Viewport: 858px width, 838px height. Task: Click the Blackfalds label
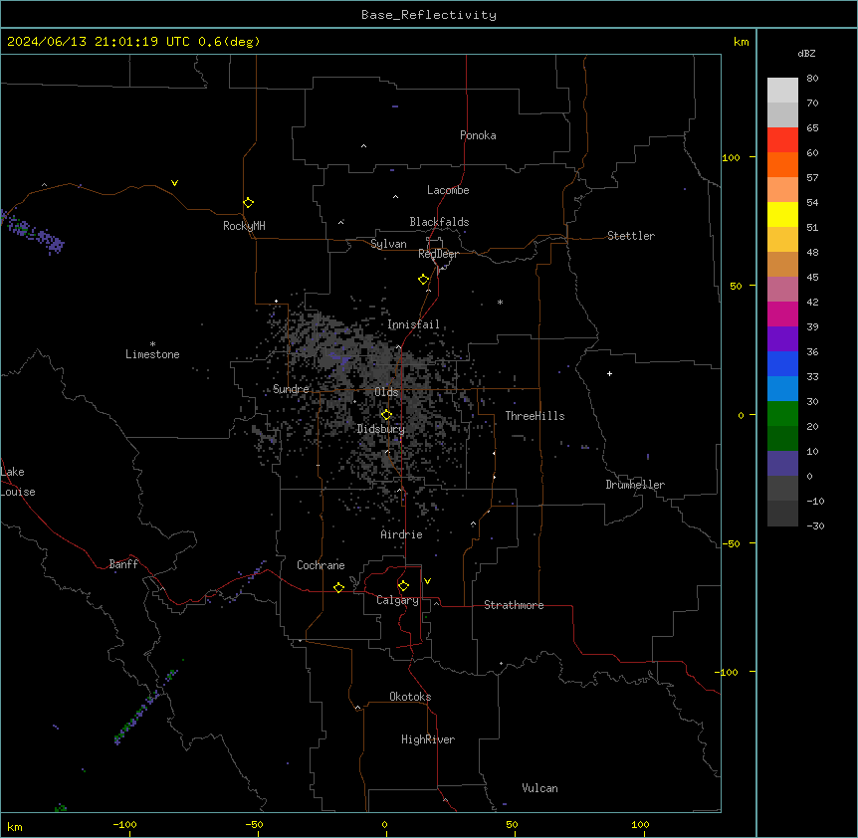439,222
